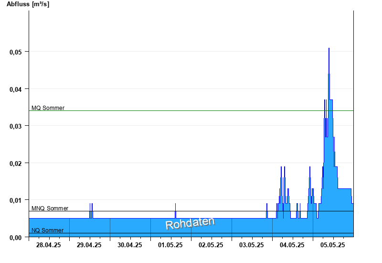
Task: Click the 02.05.25 date label
Action: click(x=211, y=245)
